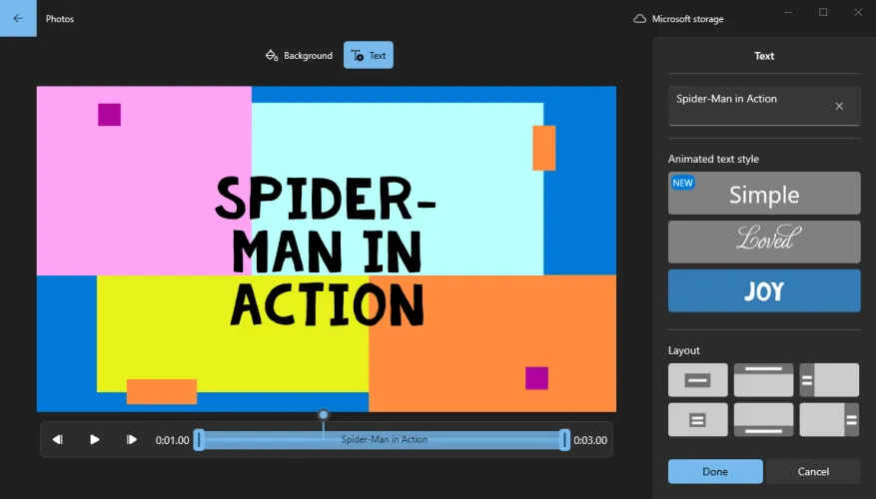Screen dimensions: 876x499
Task: Step forward one frame
Action: pos(132,439)
